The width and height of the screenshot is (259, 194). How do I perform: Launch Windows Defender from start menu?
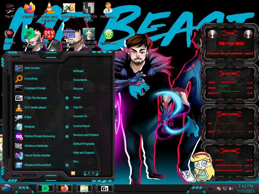(36, 146)
